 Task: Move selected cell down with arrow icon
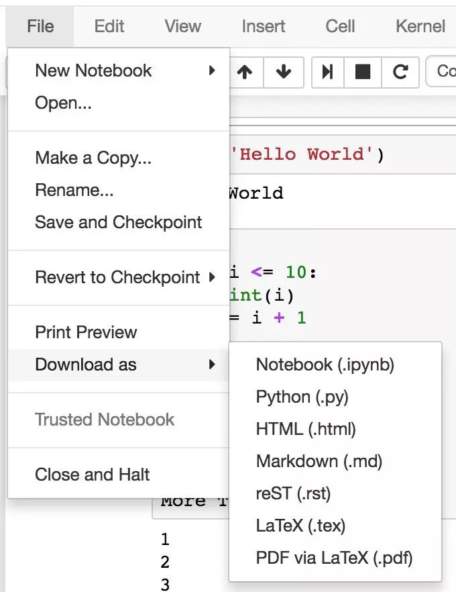click(284, 72)
